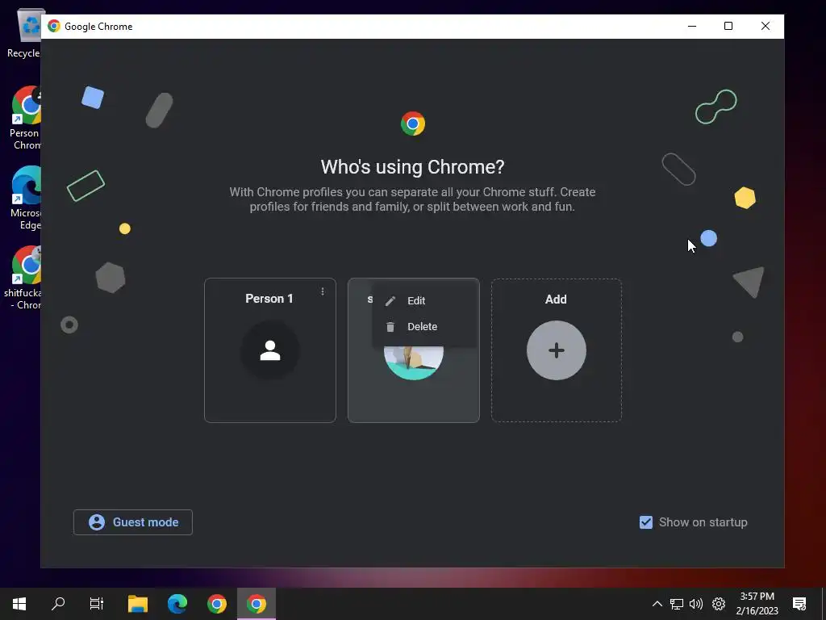The height and width of the screenshot is (620, 826).
Task: Select the bottom Chrome desktop shortcut
Action: click(23, 278)
